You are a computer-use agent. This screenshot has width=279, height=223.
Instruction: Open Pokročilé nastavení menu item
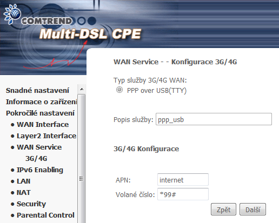[x=40, y=113]
